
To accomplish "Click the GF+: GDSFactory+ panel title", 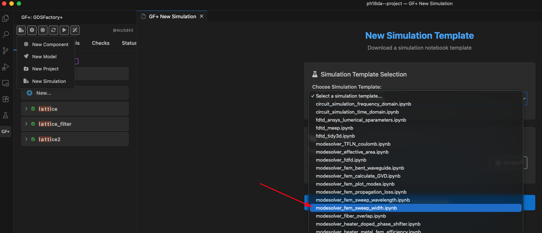I will click(42, 17).
